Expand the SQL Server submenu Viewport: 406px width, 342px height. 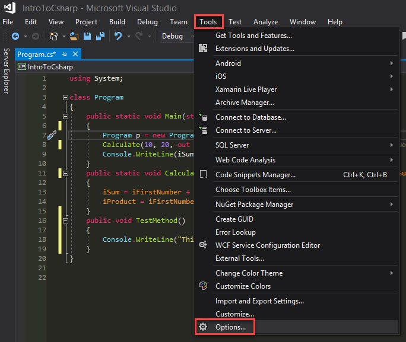(x=392, y=145)
